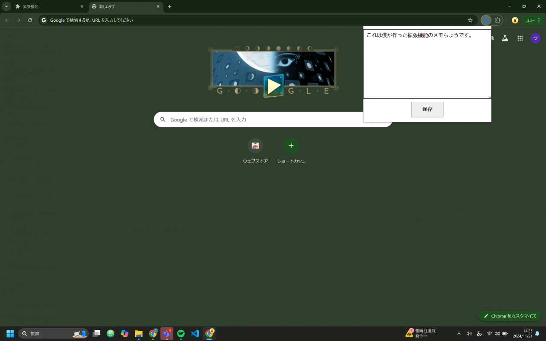Click the browser forward arrow
Image resolution: width=546 pixels, height=341 pixels.
(x=18, y=20)
